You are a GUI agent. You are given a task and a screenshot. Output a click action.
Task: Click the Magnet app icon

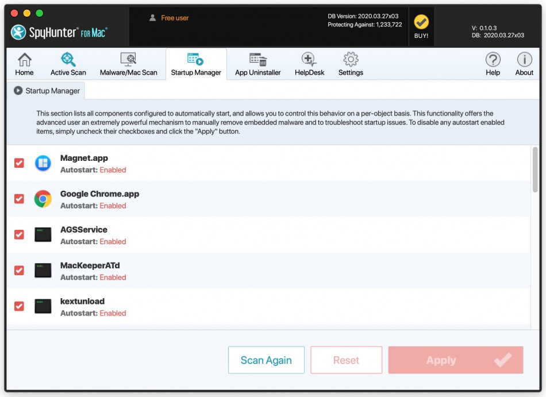pos(43,163)
